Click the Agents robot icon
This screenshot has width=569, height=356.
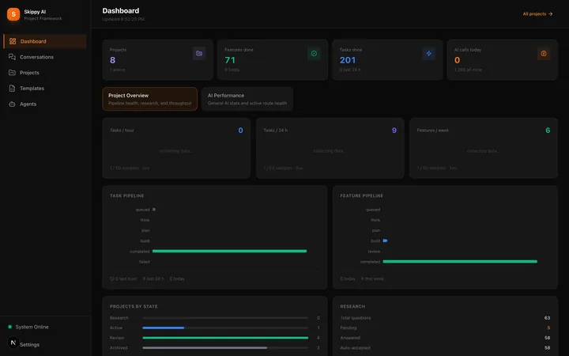coord(12,104)
